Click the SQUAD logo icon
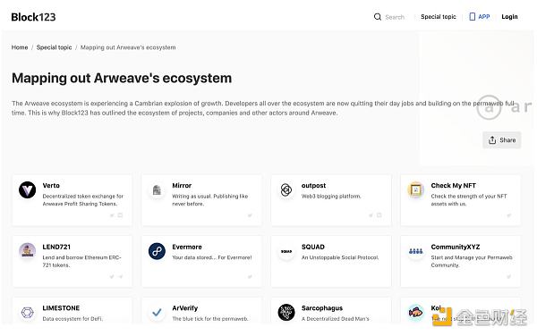Image resolution: width=537 pixels, height=336 pixels. (286, 251)
